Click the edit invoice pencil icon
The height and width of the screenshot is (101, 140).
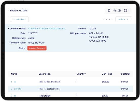[125, 11]
